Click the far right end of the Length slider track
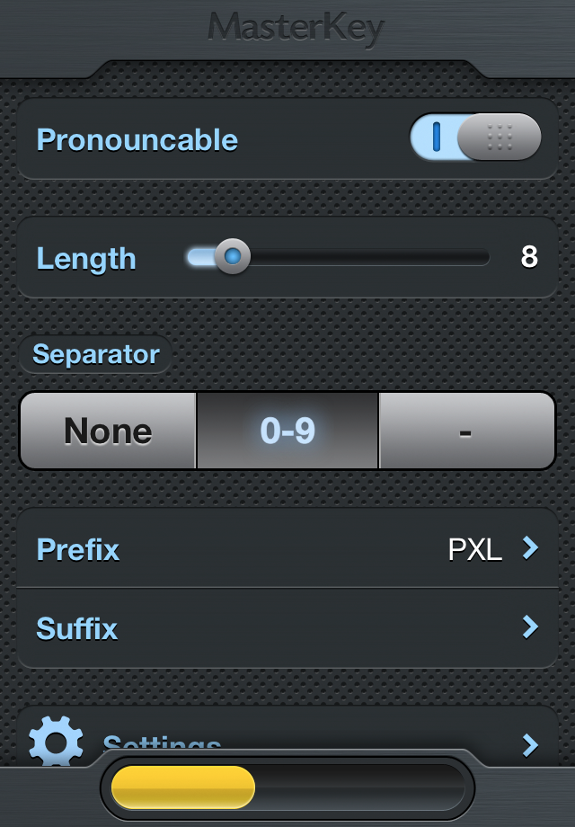 [485, 257]
